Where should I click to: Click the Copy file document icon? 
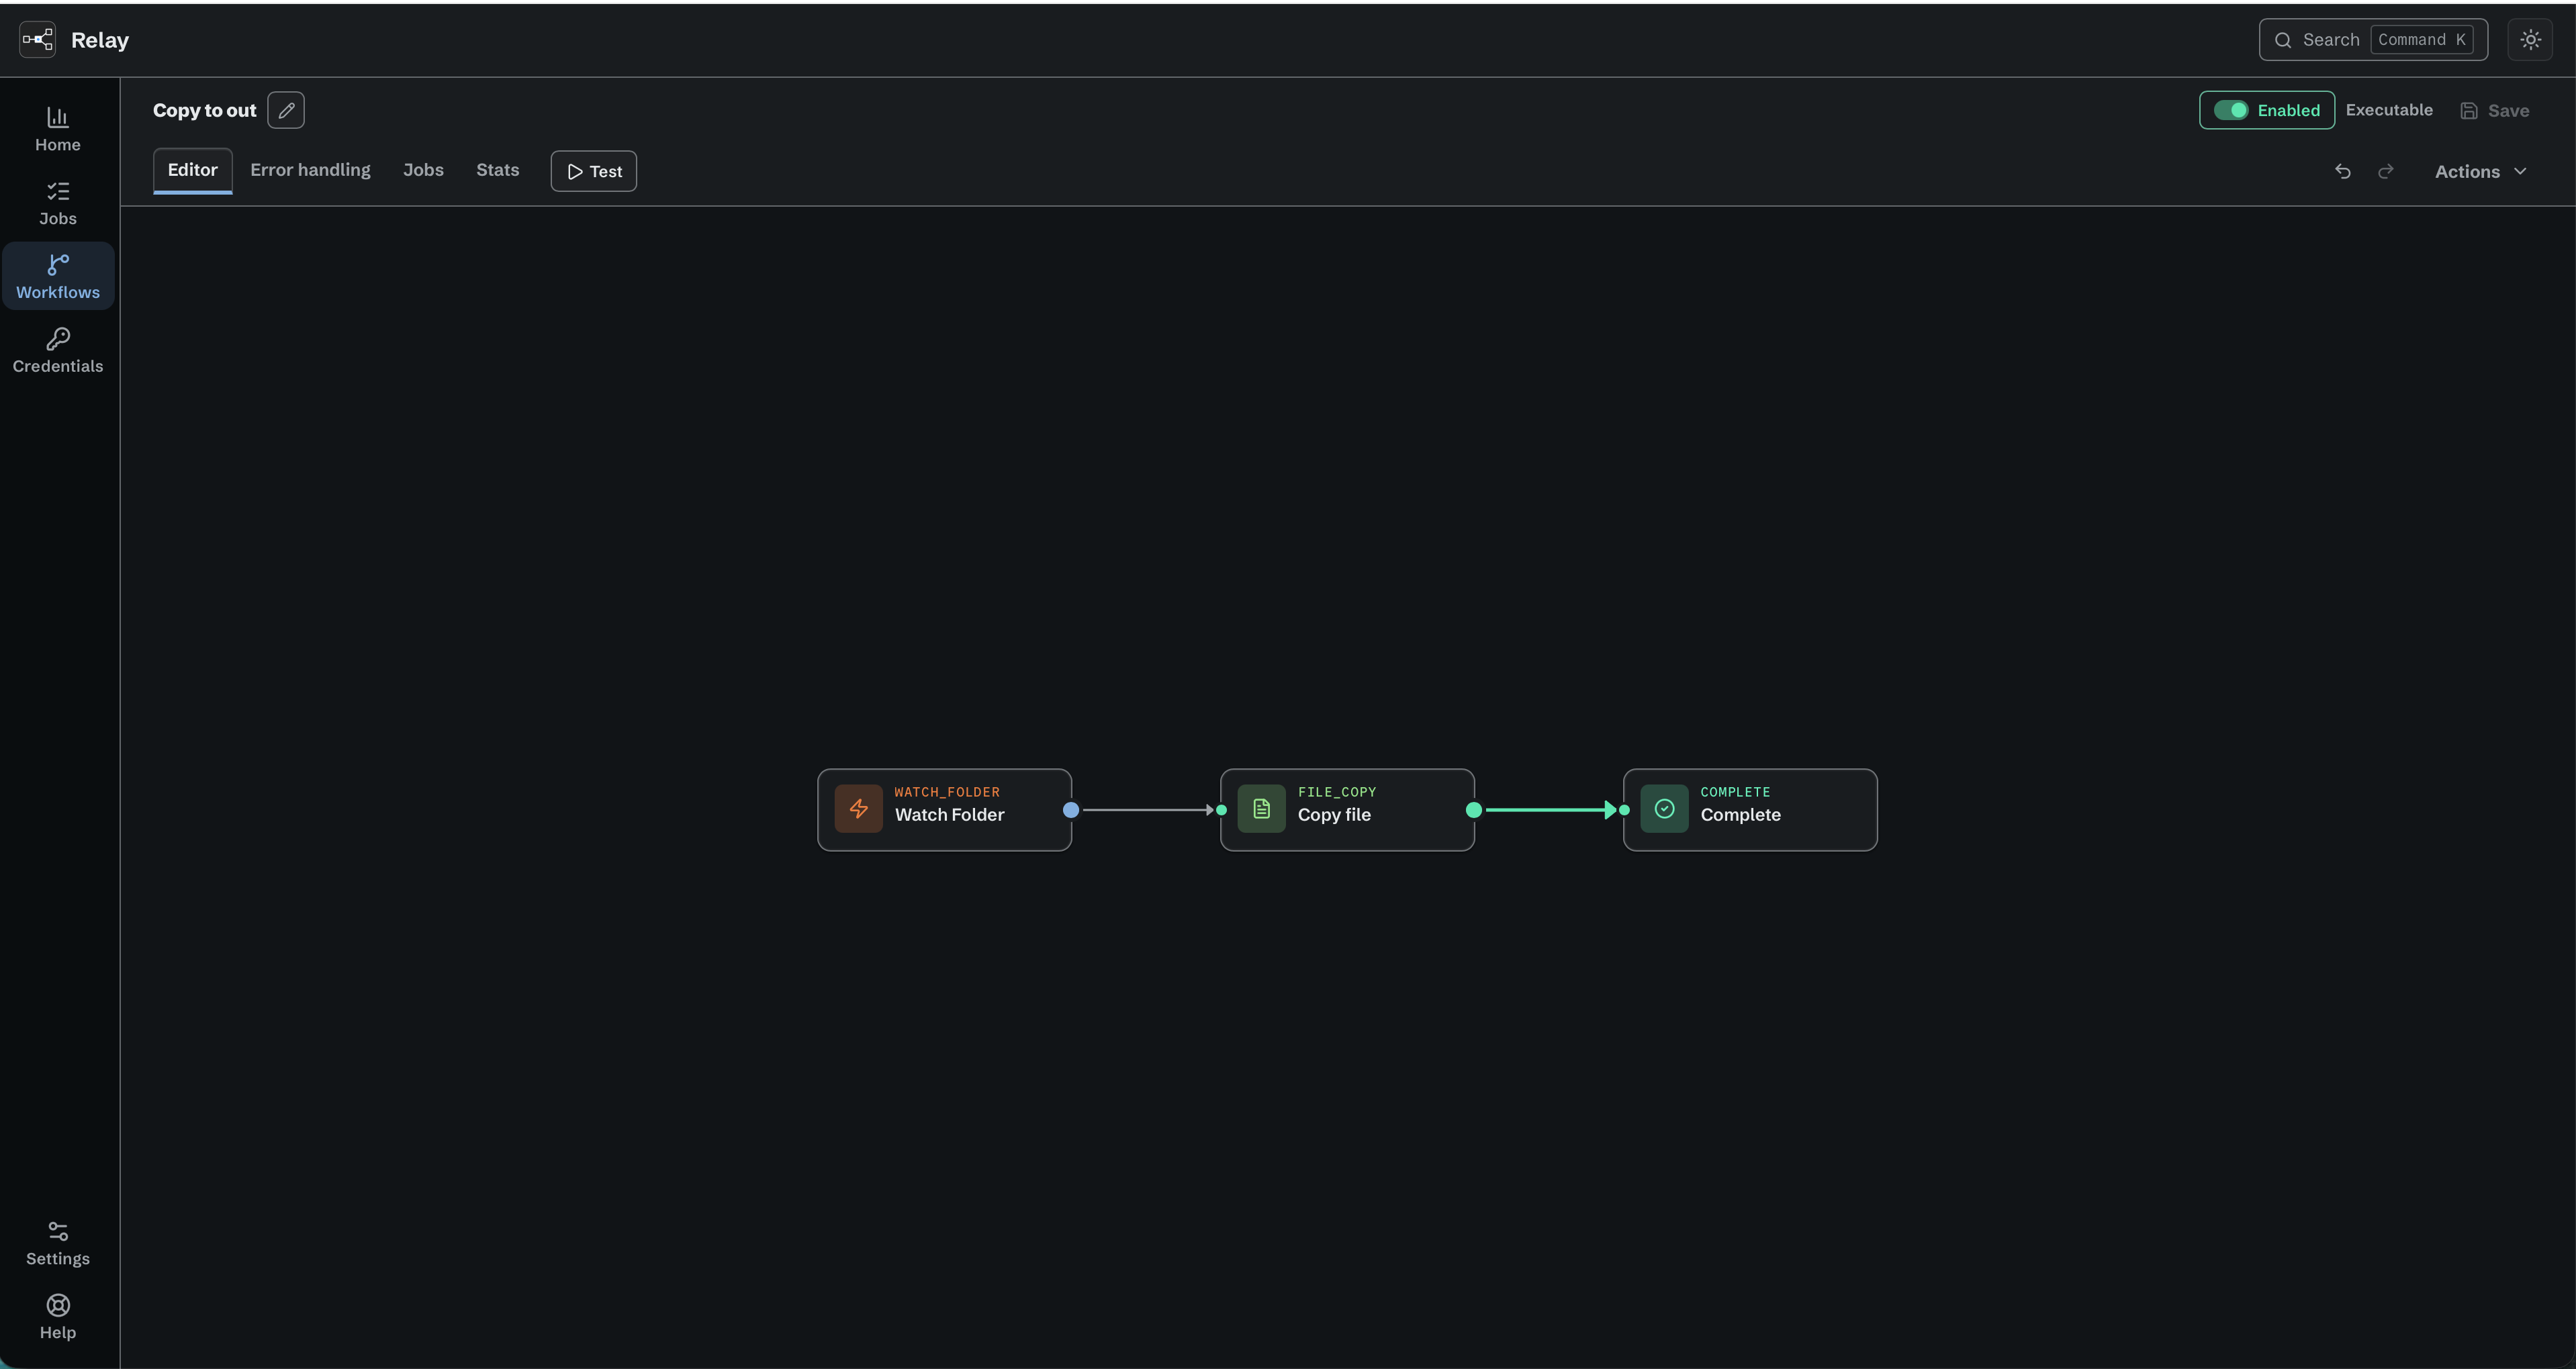tap(1261, 809)
